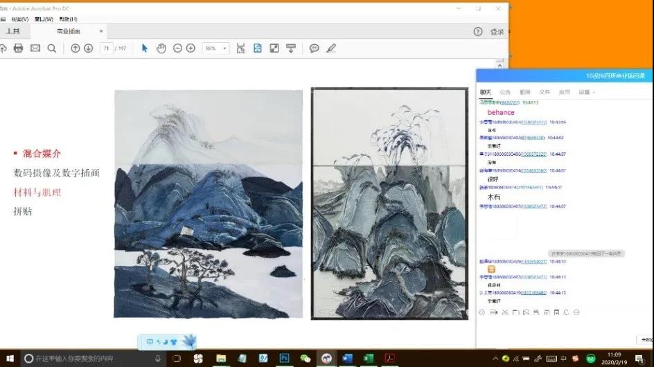This screenshot has width=654, height=367.
Task: Click the left painting thumbnail in PDF
Action: [x=209, y=204]
